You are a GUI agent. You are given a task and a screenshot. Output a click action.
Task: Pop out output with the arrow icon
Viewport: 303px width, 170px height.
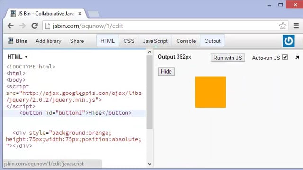(x=297, y=58)
